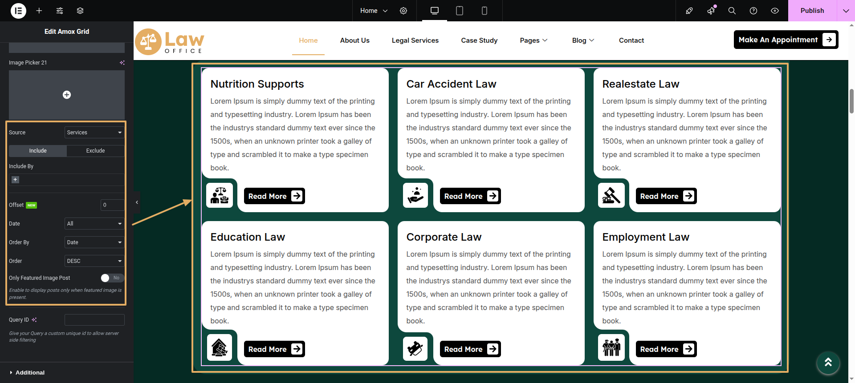Select the Include query option
Screen dimensions: 855x383
click(x=38, y=151)
